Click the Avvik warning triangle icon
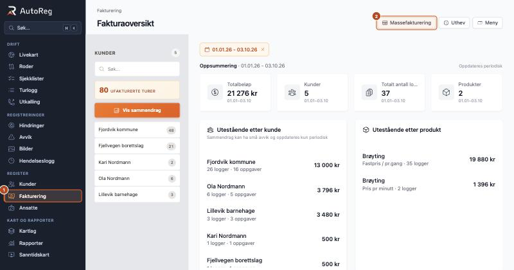The width and height of the screenshot is (514, 270). (12, 137)
